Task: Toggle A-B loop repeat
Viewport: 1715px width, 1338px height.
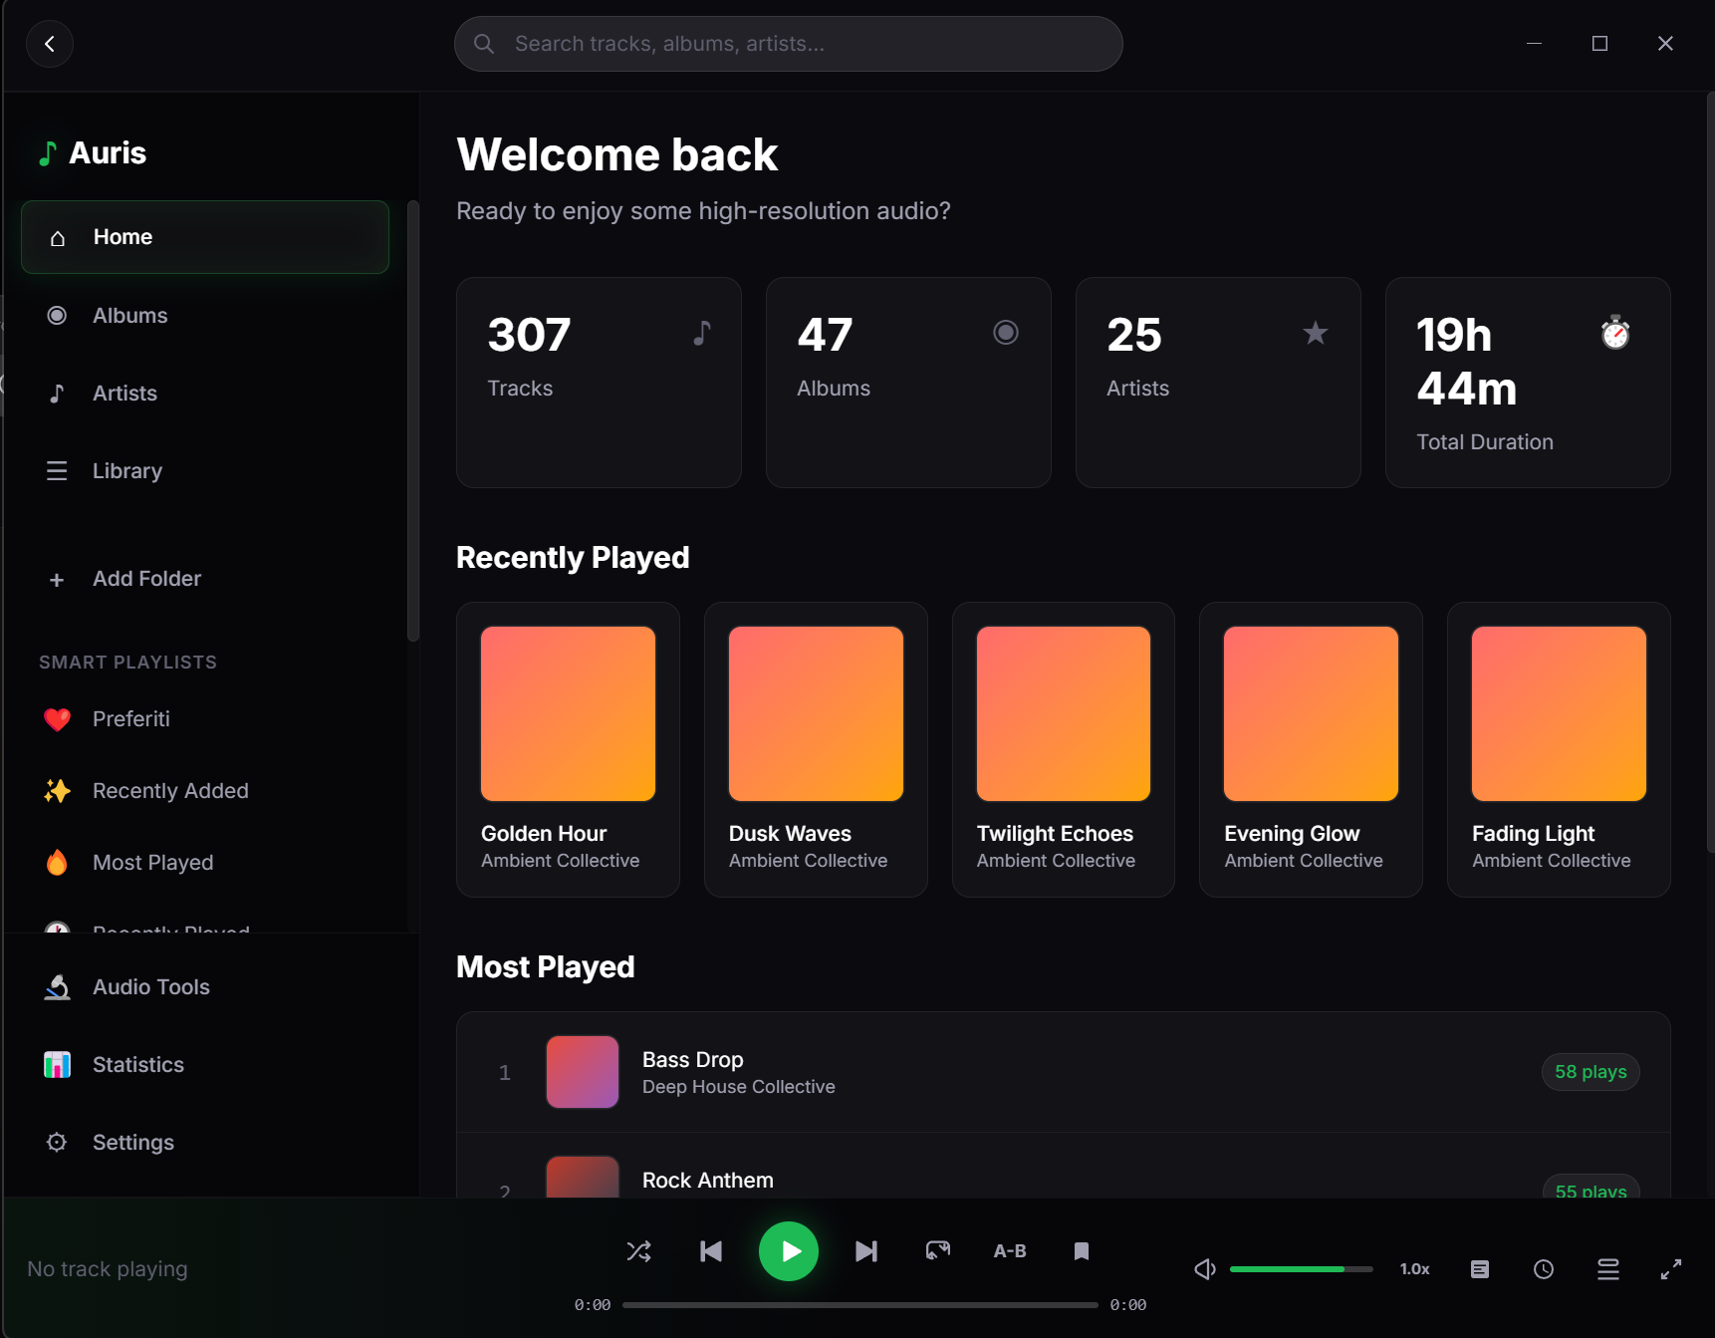Action: coord(1009,1251)
